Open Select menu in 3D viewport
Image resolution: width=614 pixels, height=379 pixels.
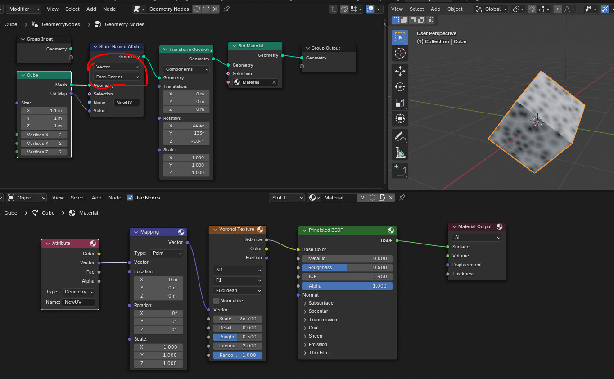coord(416,9)
